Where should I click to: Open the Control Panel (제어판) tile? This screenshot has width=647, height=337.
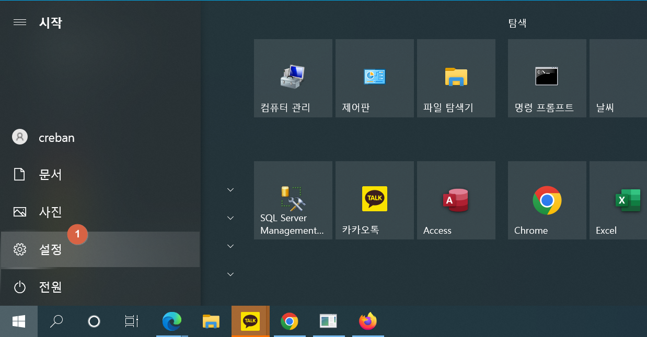375,78
